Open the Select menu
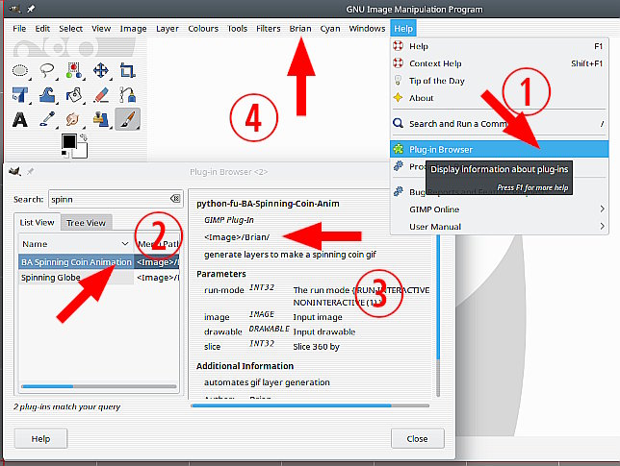This screenshot has width=620, height=466. (71, 29)
